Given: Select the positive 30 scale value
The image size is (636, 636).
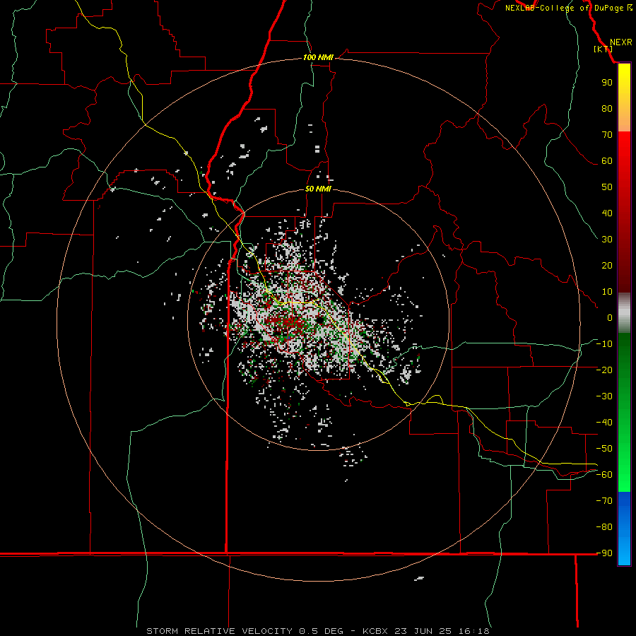Looking at the screenshot, I should (607, 240).
